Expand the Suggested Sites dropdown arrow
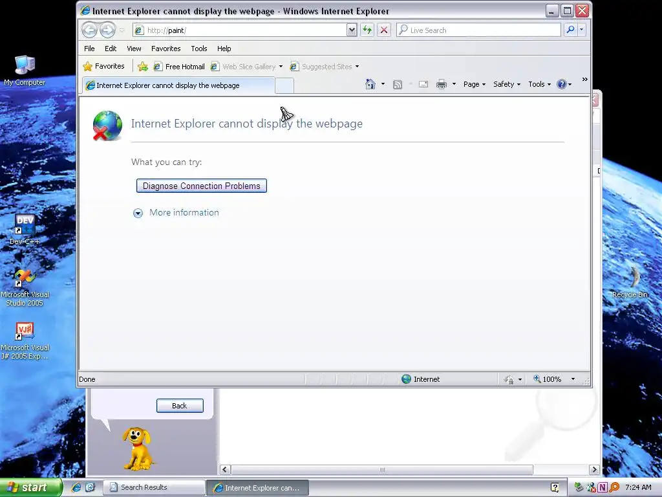 (357, 67)
